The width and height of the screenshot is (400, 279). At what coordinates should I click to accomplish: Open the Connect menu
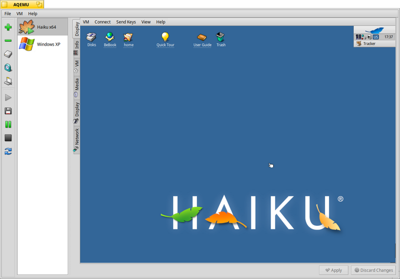coord(102,22)
